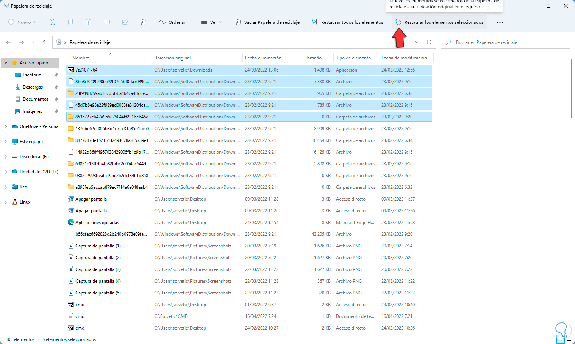Expand the Red tree node
Image resolution: width=575 pixels, height=344 pixels.
[6, 187]
